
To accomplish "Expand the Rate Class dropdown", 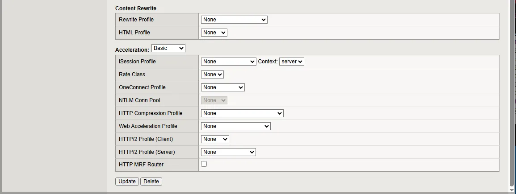I will (212, 74).
